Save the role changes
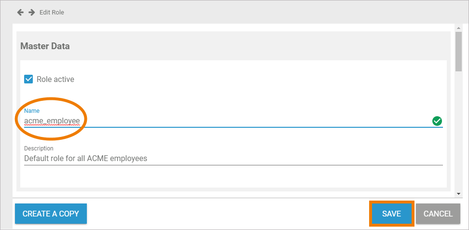The width and height of the screenshot is (469, 230). point(391,214)
